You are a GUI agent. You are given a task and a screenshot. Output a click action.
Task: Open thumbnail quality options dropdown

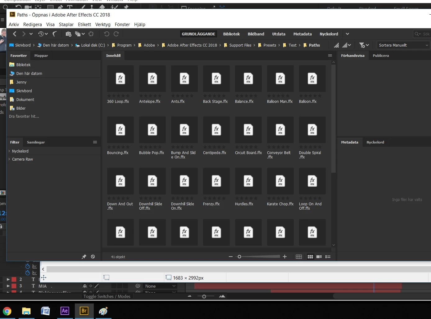347,45
